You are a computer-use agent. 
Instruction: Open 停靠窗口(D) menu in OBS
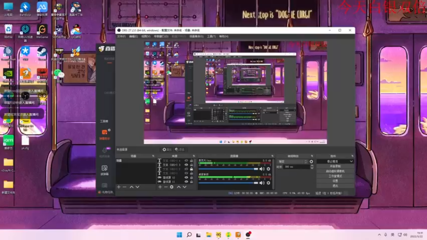click(161, 36)
